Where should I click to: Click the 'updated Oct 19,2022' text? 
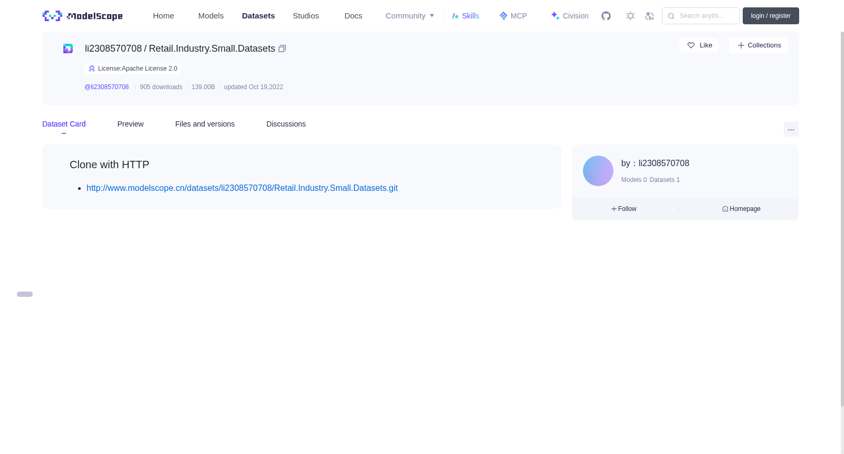[254, 87]
